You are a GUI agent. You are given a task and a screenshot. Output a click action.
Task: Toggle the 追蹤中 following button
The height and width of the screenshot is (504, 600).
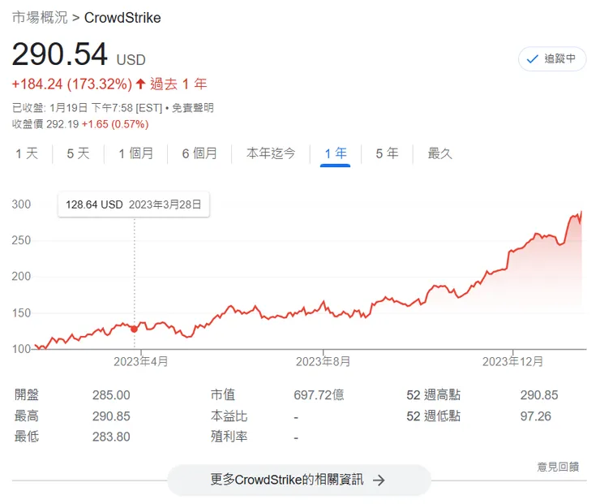[552, 59]
